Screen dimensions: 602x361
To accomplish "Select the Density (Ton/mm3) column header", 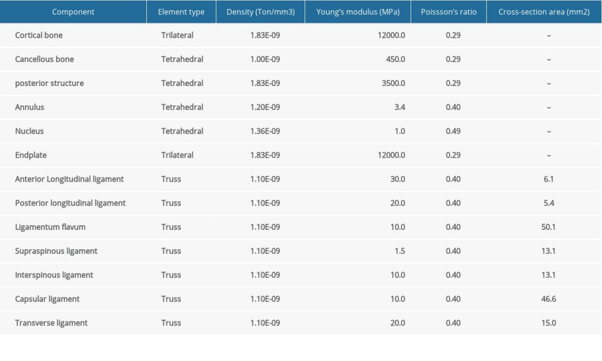I will click(x=260, y=12).
